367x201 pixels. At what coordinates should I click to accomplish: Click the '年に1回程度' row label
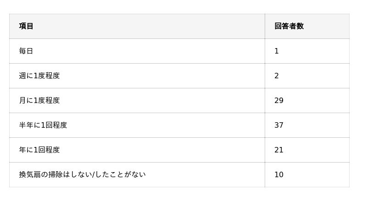click(x=39, y=150)
